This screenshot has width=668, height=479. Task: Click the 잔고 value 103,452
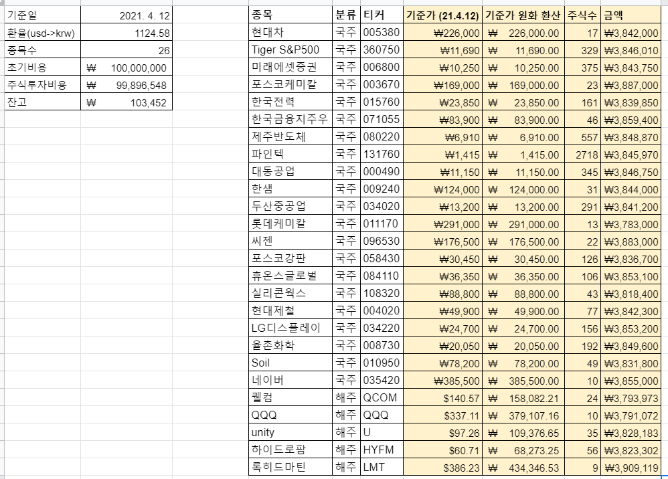pos(127,102)
